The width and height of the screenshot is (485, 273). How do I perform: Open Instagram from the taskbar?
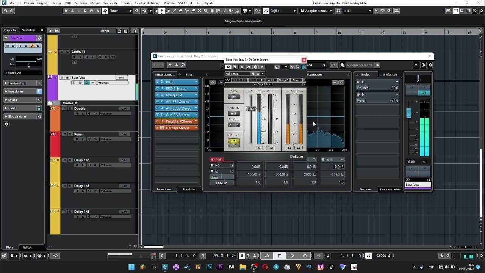pos(321,267)
